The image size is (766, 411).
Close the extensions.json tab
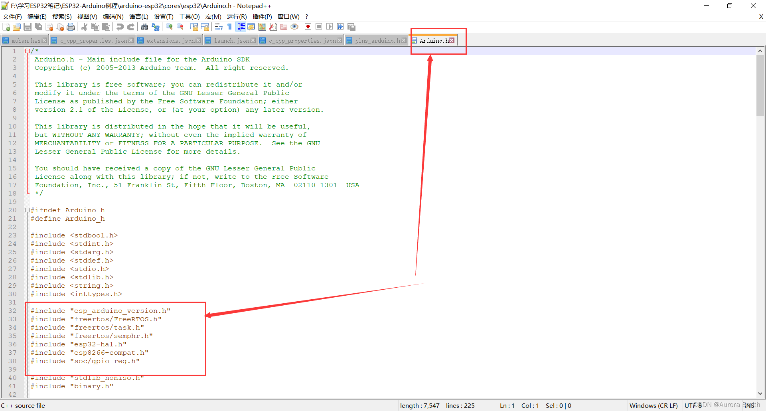198,41
